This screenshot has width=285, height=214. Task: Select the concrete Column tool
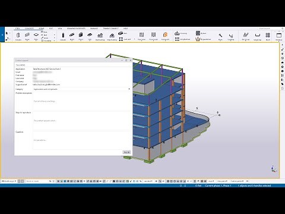tap(63, 36)
